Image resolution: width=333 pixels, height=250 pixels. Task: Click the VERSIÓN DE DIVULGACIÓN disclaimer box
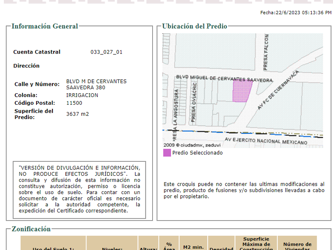(x=79, y=189)
